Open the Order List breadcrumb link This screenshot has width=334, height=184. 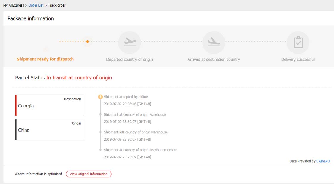(x=36, y=5)
